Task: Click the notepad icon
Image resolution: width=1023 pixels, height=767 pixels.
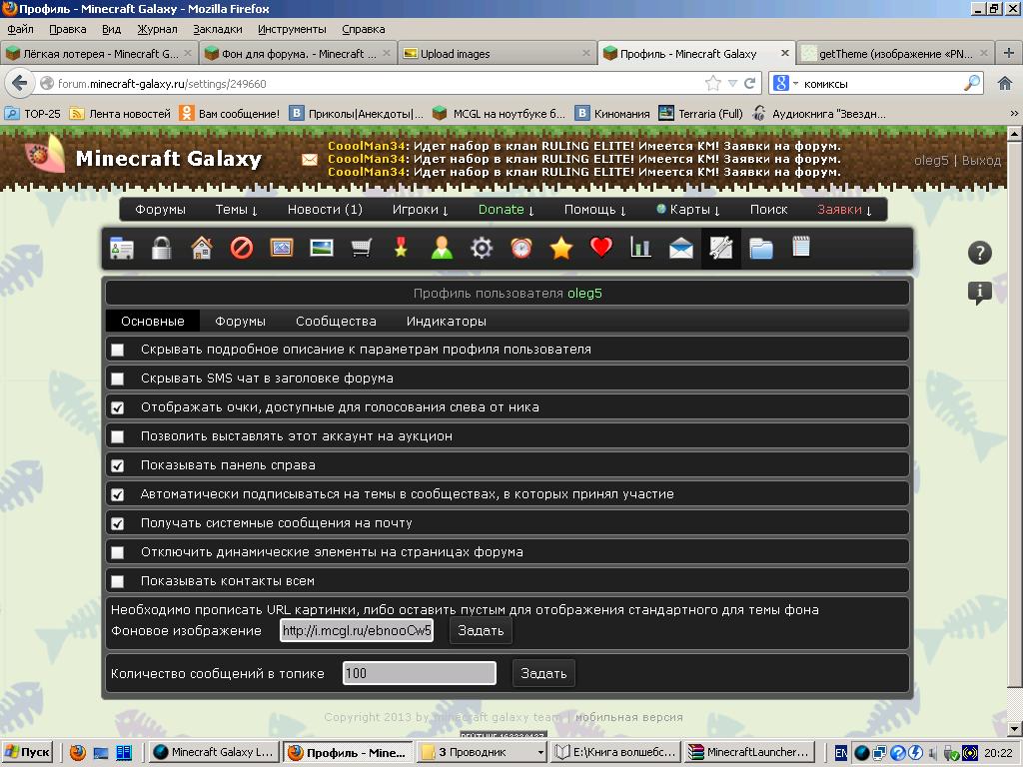Action: tap(800, 248)
